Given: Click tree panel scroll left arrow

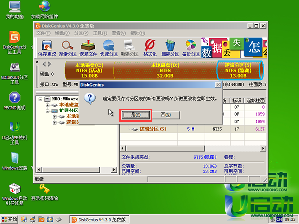Looking at the screenshot, I should pos(39,170).
